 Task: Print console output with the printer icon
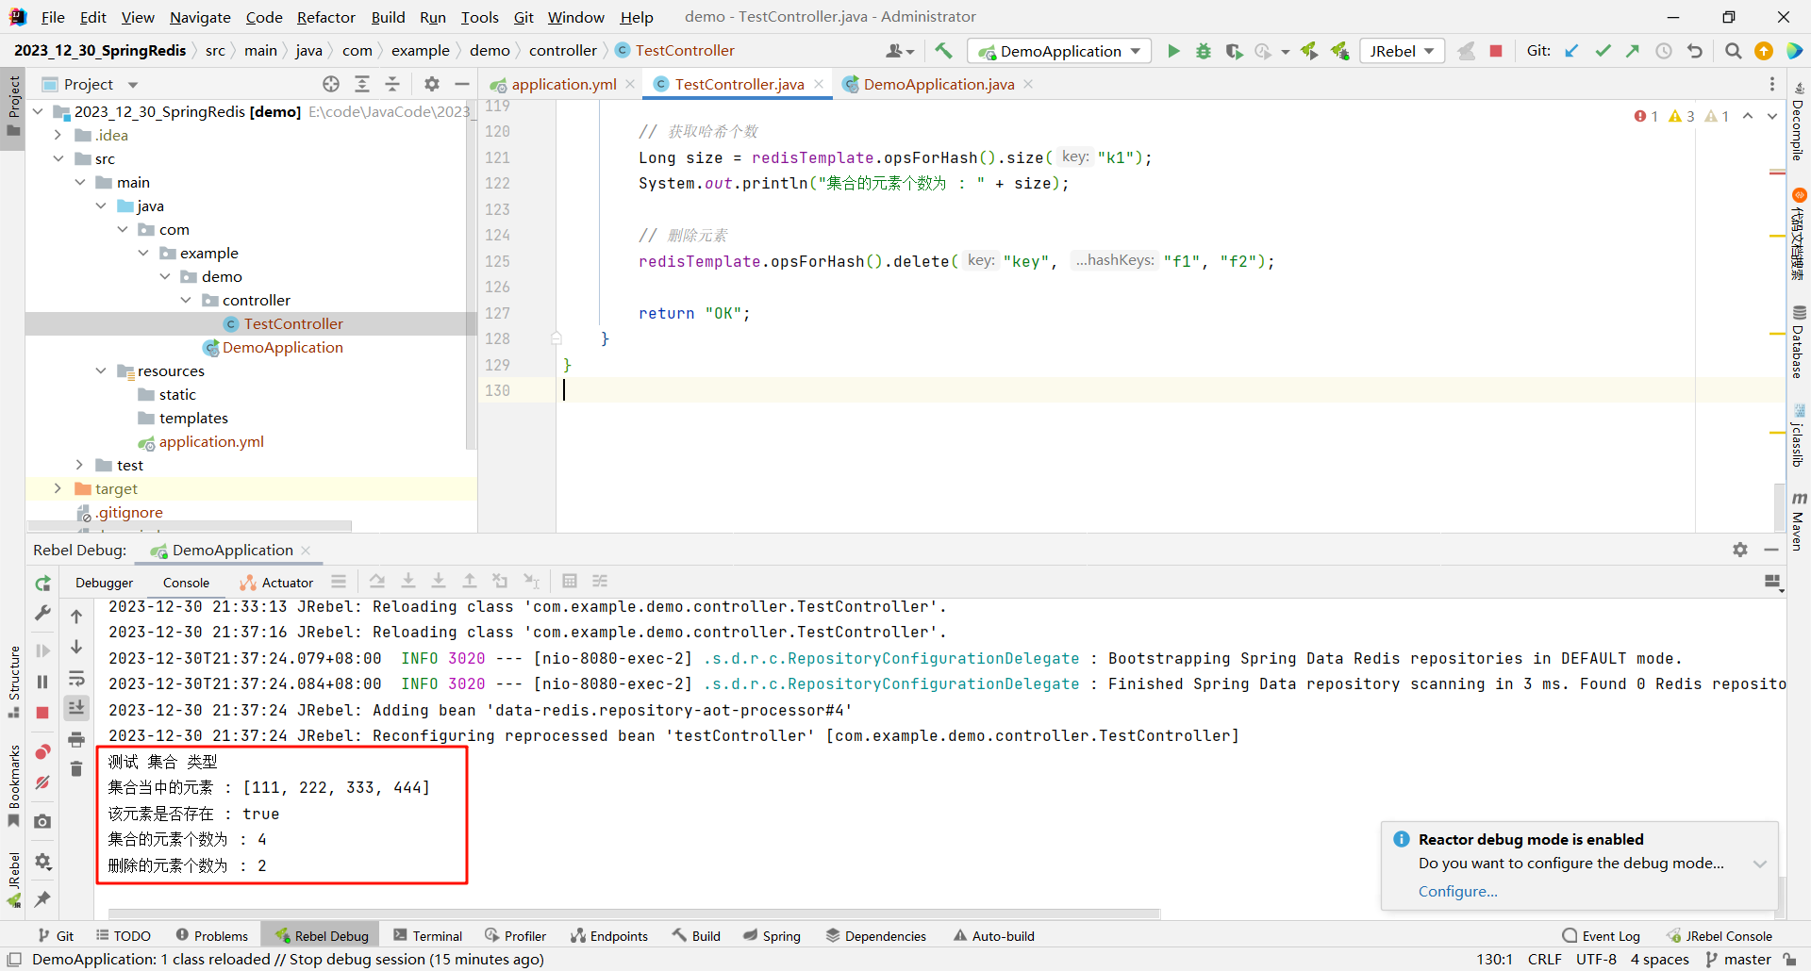click(76, 739)
